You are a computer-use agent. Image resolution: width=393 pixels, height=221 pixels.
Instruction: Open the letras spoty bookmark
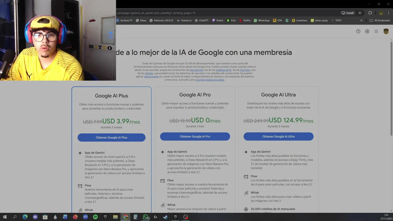[319, 21]
